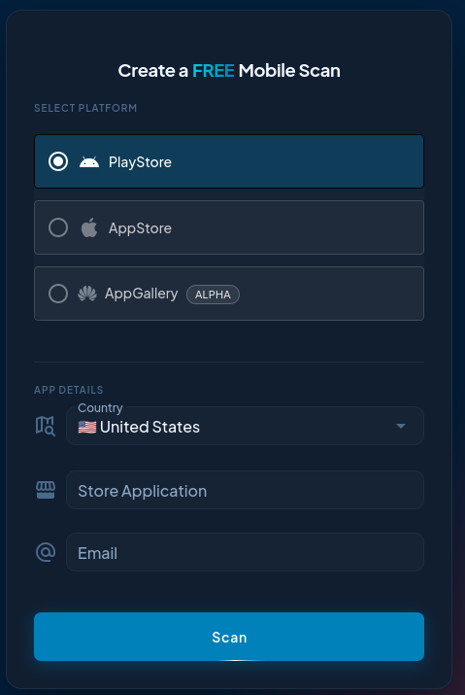Screen dimensions: 465x695
Task: Click the map search icon beside Country
Action: click(x=46, y=426)
